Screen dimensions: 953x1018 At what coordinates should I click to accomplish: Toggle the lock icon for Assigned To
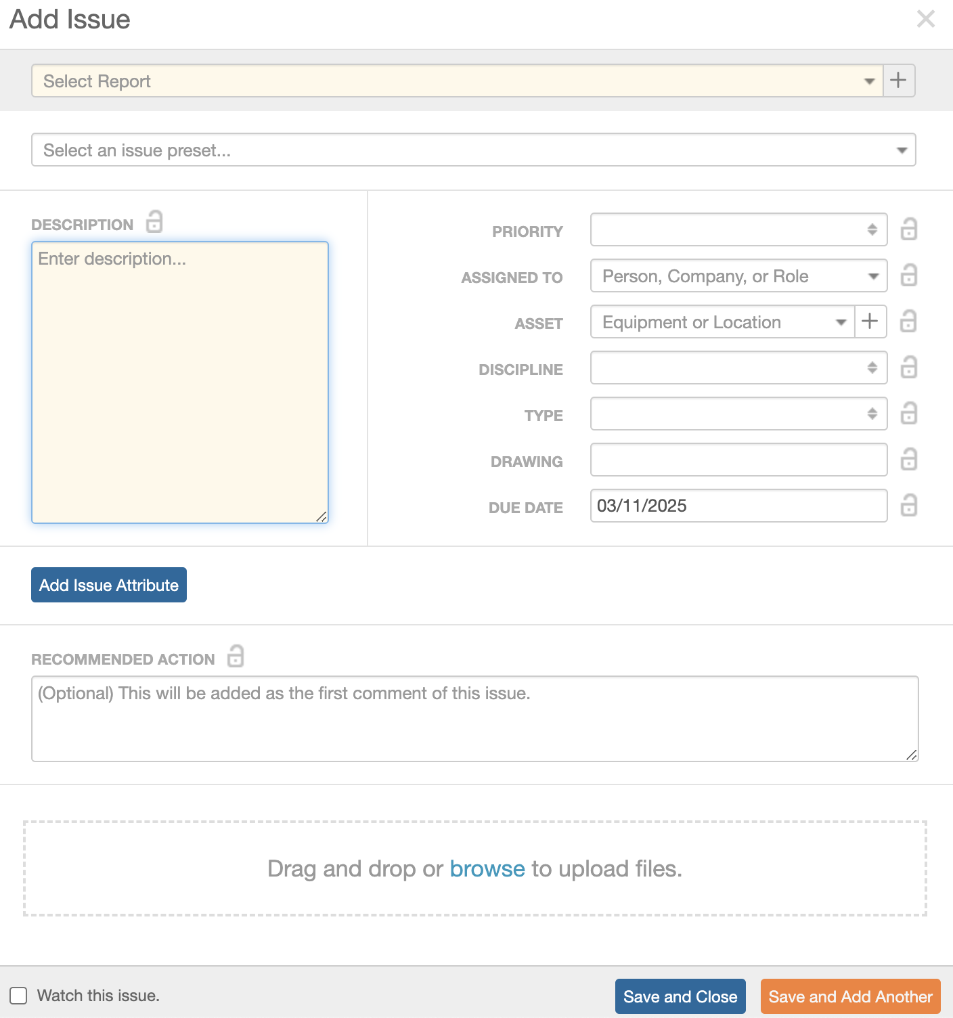[x=909, y=275]
